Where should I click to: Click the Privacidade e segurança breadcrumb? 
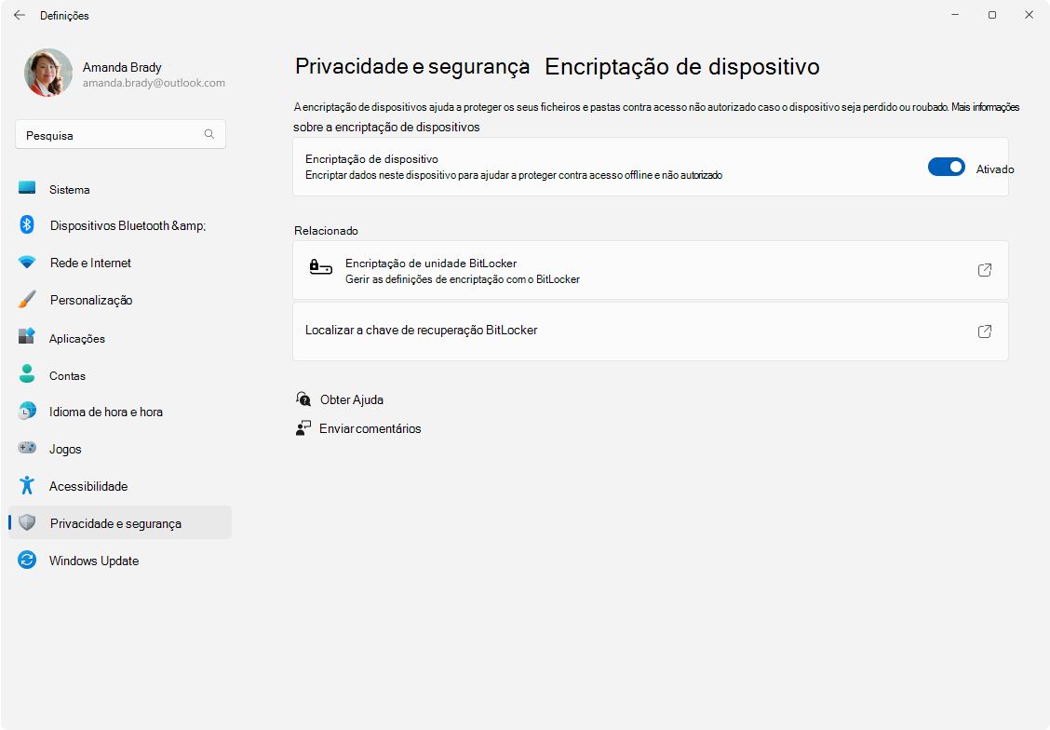(x=411, y=66)
